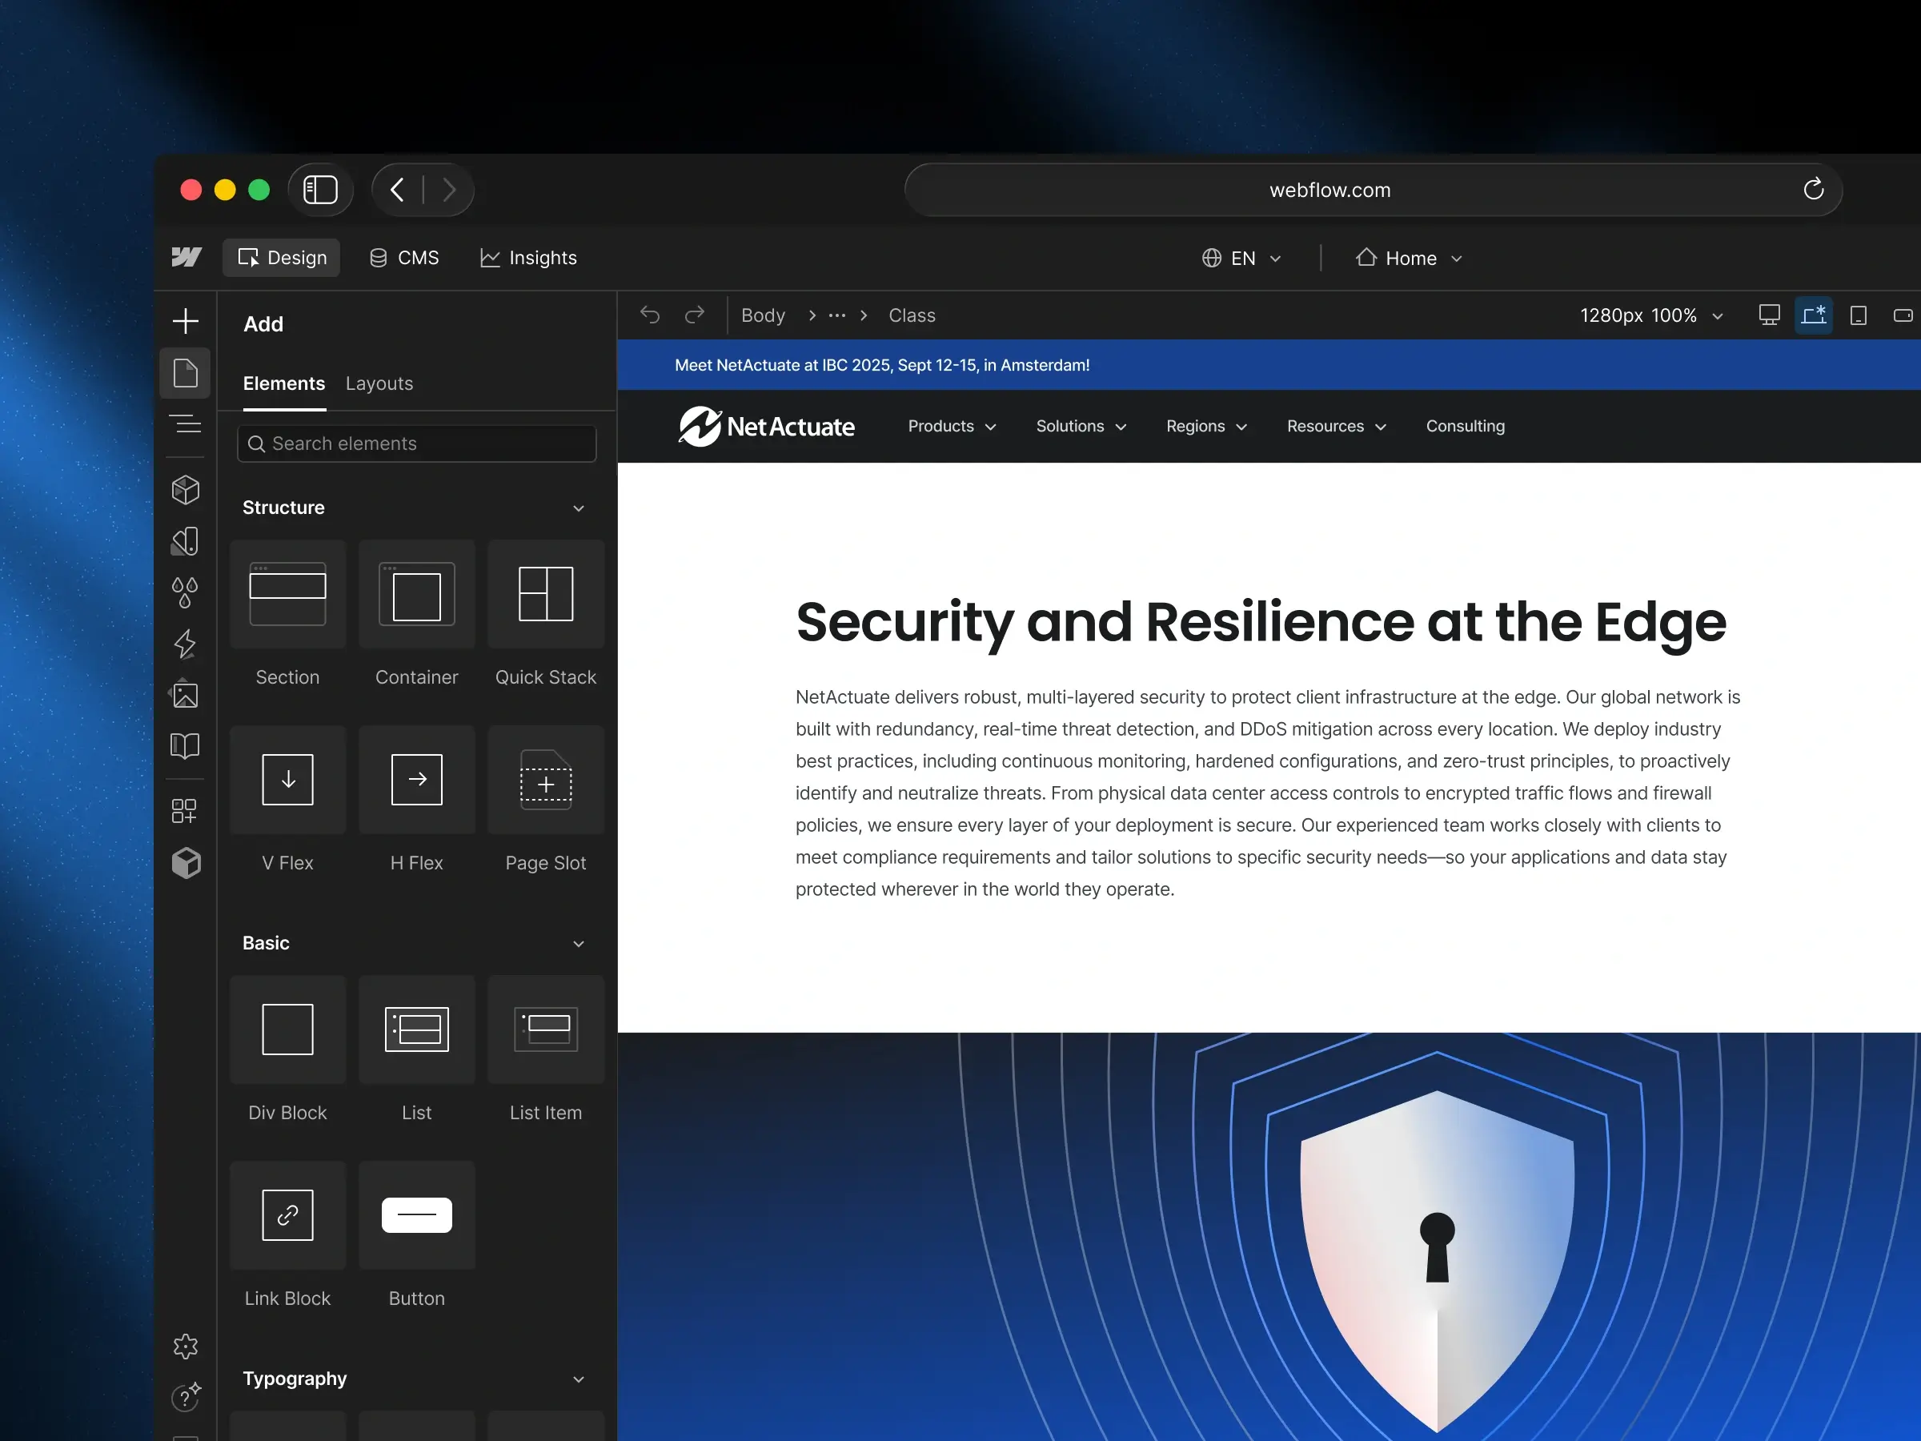The image size is (1921, 1441).
Task: Expand the Solutions nav dropdown
Action: pos(1081,427)
